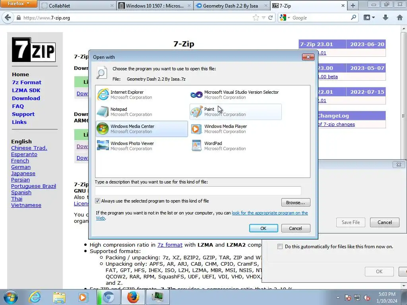Click Cancel in the download dialog
Screen dimensions: 407x305
tap(385, 222)
